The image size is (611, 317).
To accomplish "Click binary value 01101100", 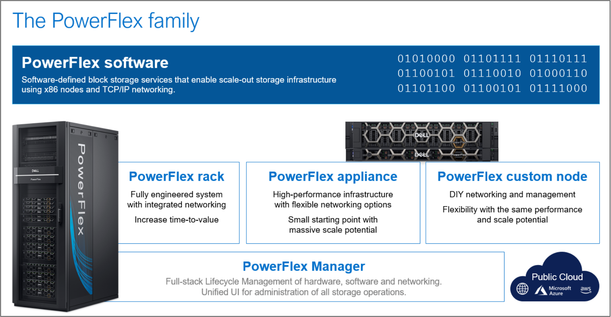I will coord(426,88).
